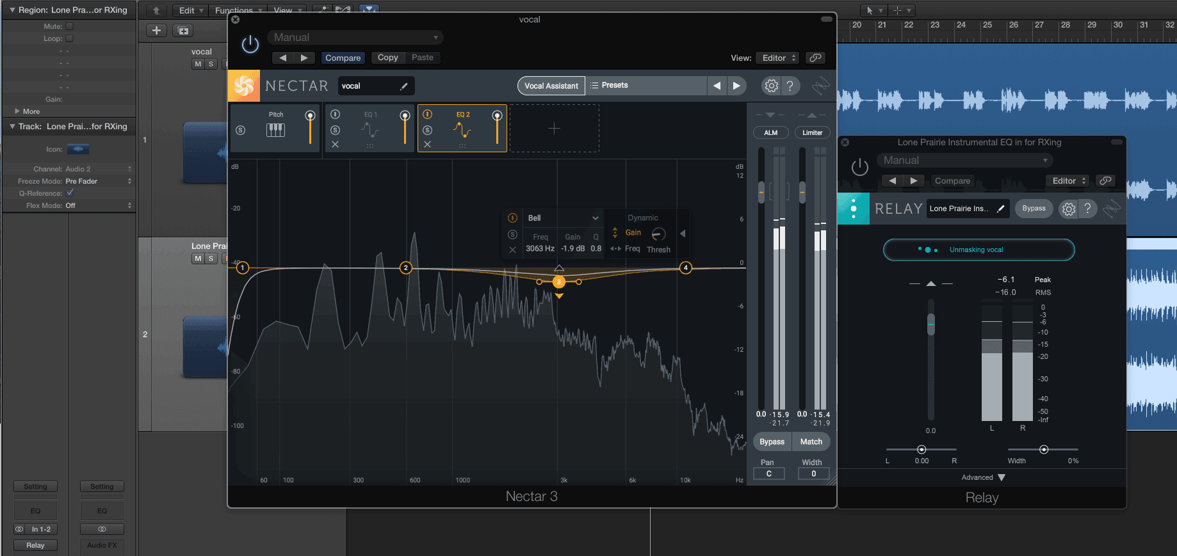
Task: Open the Bell filter type dropdown
Action: [x=563, y=218]
